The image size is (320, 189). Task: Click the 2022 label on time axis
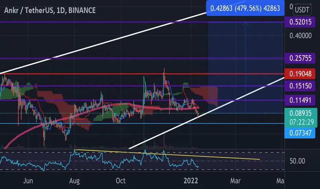tap(191, 181)
